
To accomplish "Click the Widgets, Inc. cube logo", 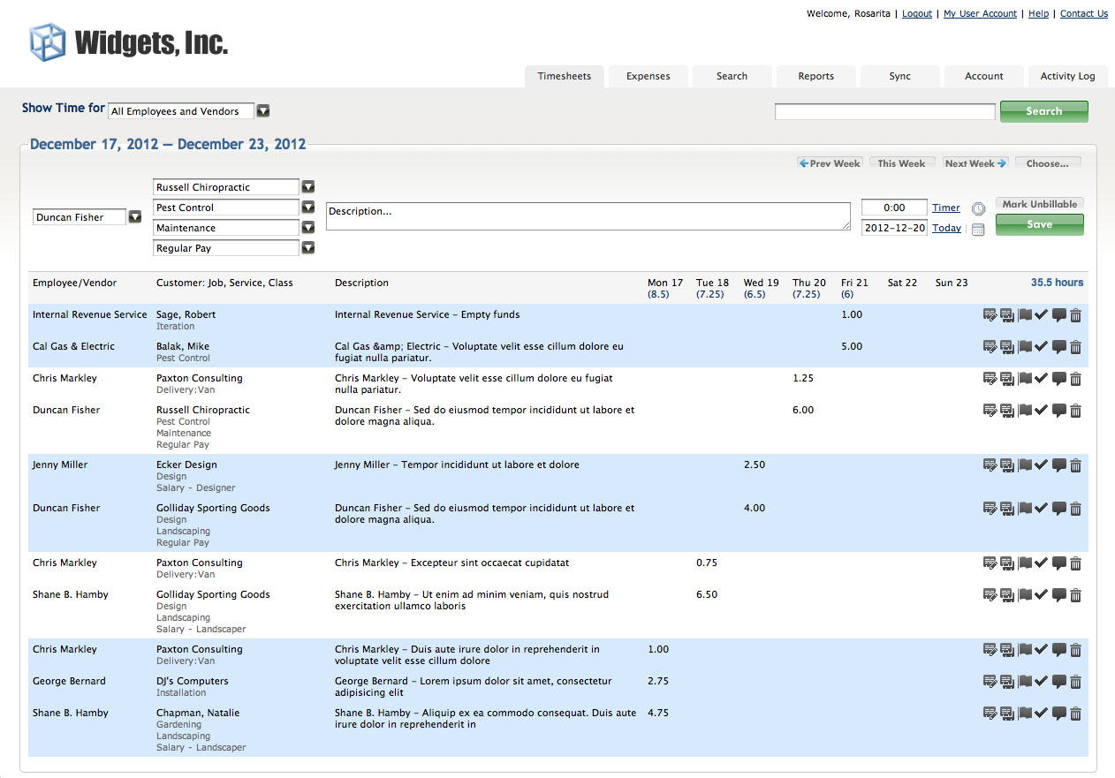I will 49,42.
